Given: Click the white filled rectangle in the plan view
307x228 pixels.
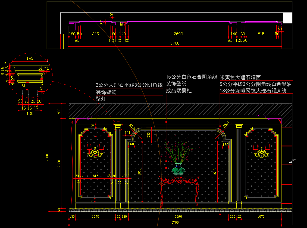Looking at the screenshot, I should click(288, 18).
